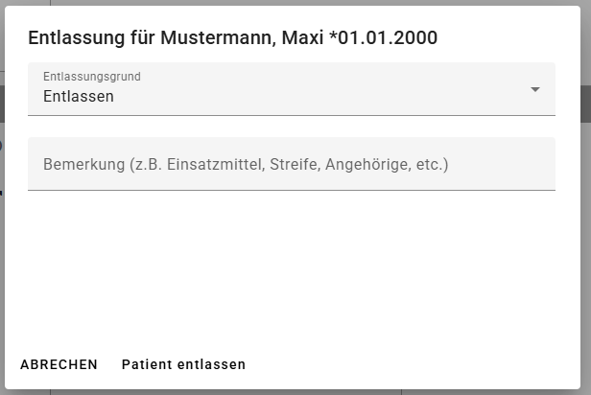This screenshot has height=395, width=591.
Task: Click the "Patient entlassen" button
Action: pyautogui.click(x=183, y=364)
